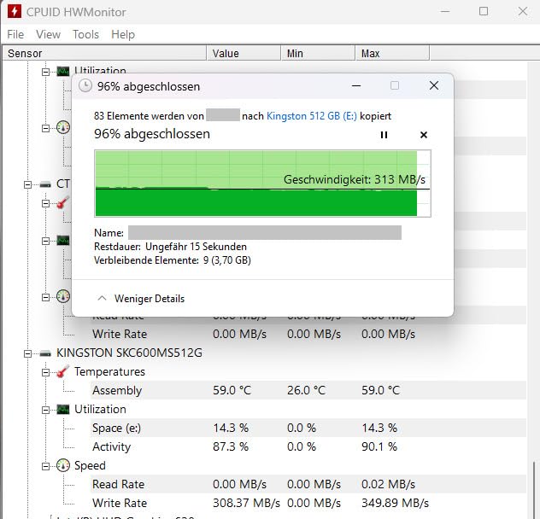Maximize the HWMonitor window
Image resolution: width=540 pixels, height=519 pixels.
pos(484,11)
